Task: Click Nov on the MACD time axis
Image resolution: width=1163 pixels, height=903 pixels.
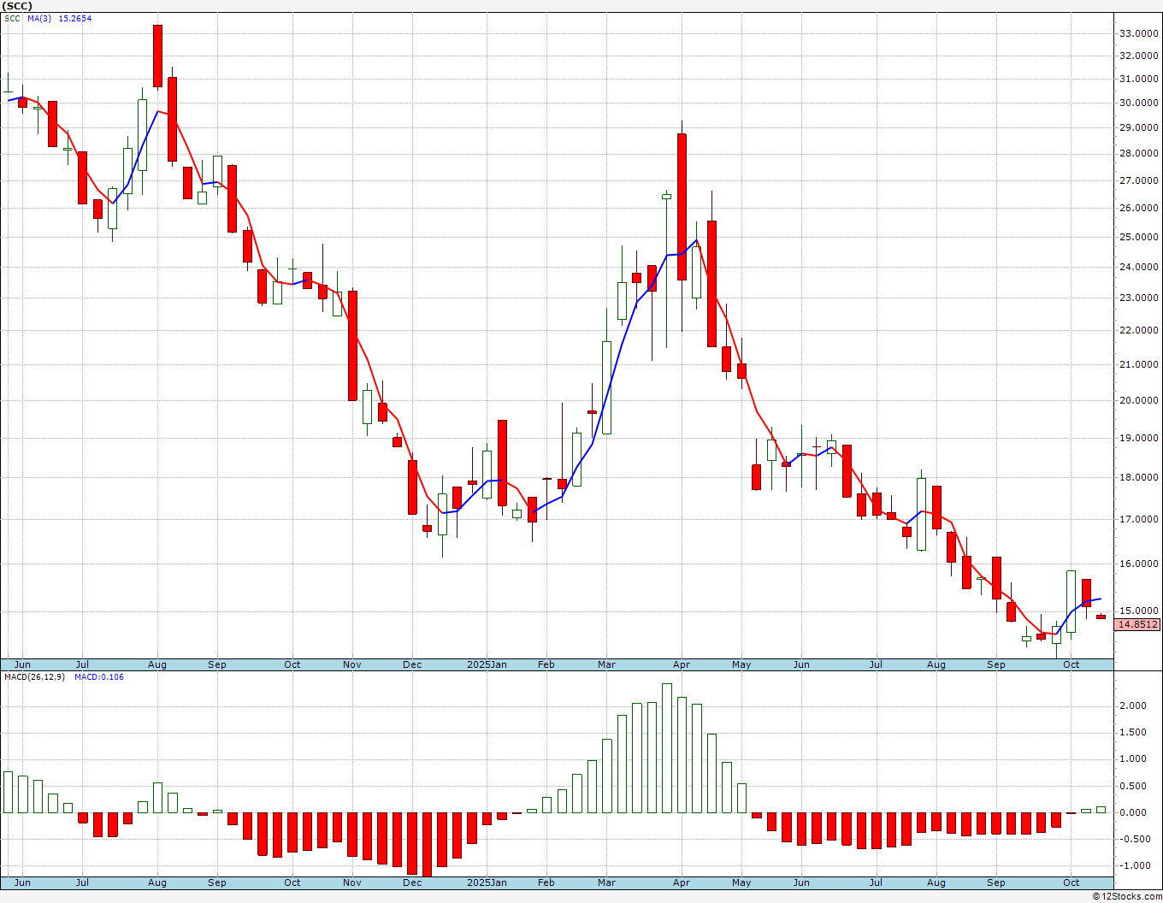Action: pos(352,882)
